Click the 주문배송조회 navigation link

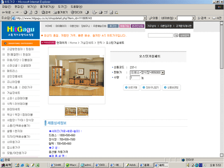click(99, 26)
